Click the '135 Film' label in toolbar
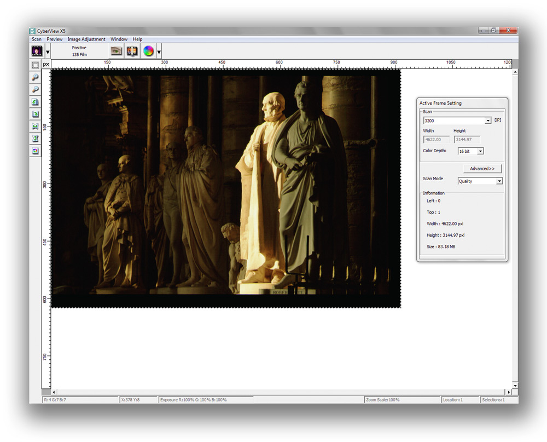 [x=79, y=55]
